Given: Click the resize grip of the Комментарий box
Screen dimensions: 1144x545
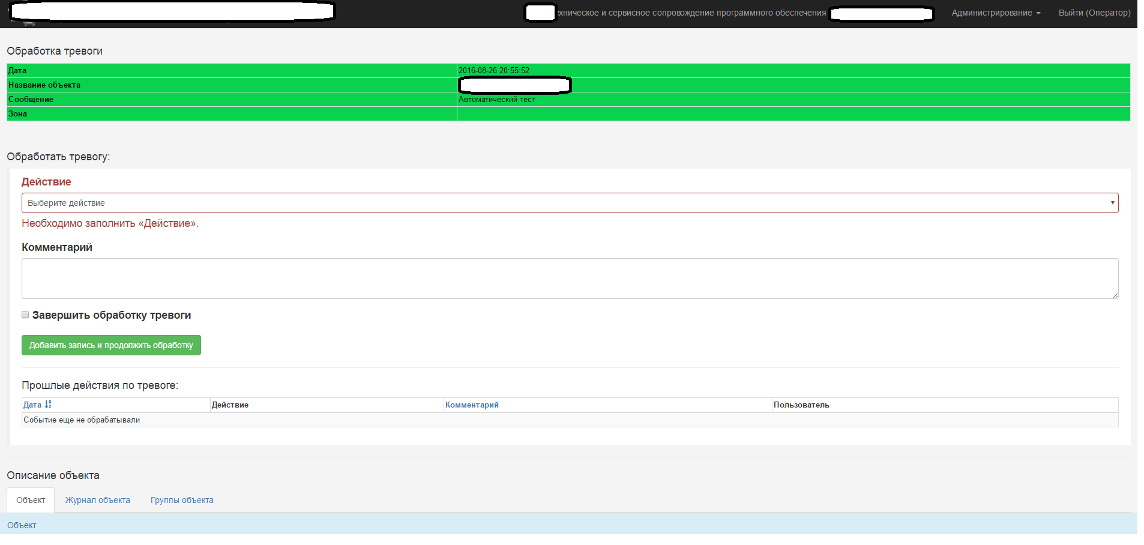Looking at the screenshot, I should [1115, 295].
